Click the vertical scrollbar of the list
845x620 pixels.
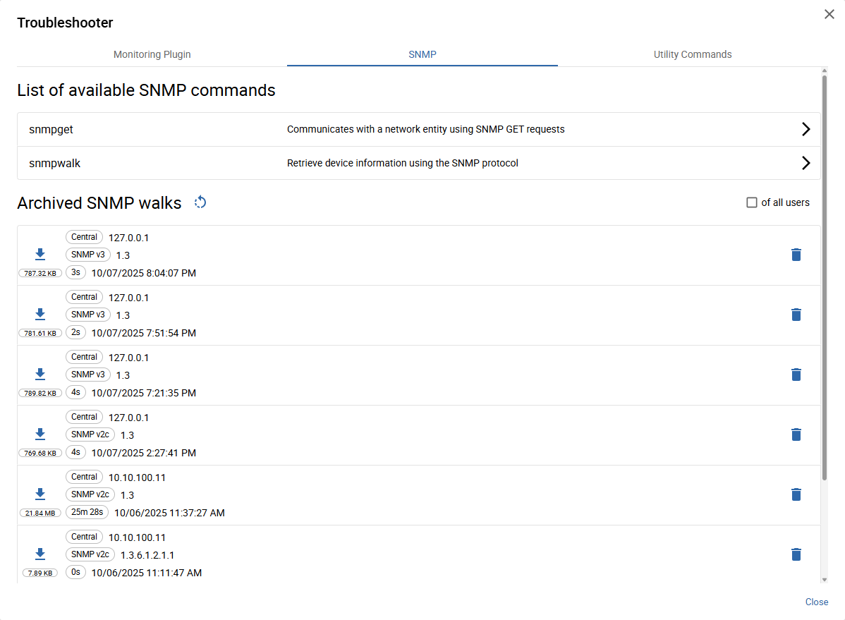[824, 282]
